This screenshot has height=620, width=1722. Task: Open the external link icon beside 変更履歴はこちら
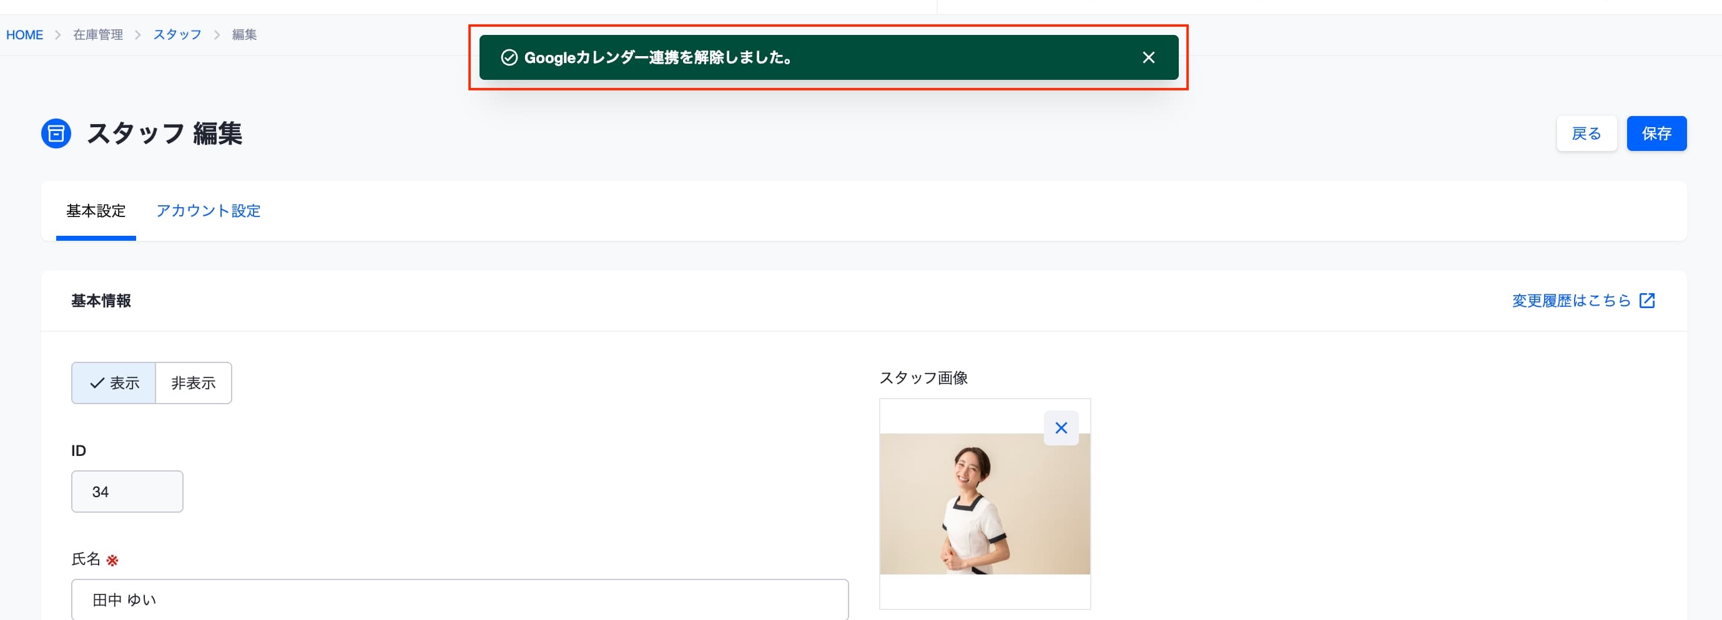pyautogui.click(x=1647, y=301)
